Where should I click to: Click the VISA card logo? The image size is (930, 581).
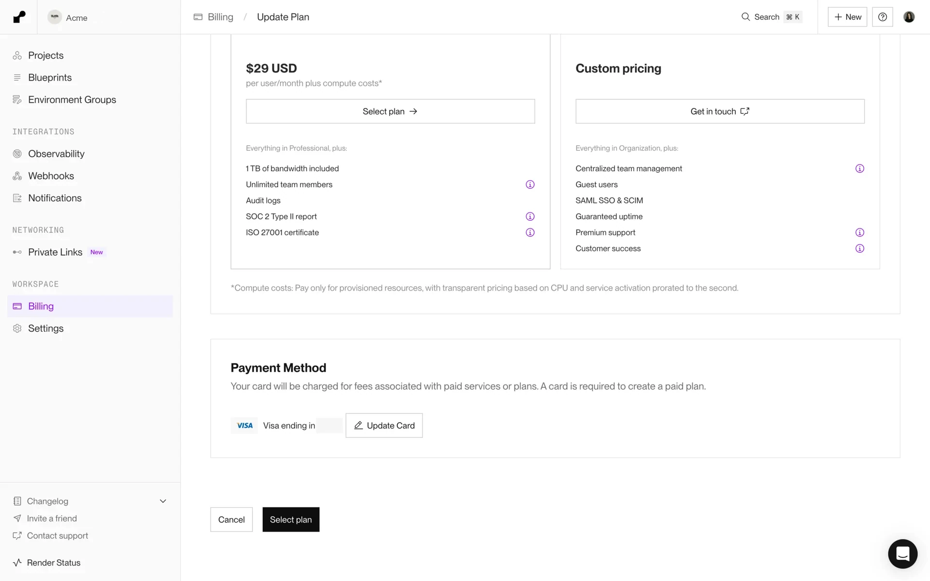tap(245, 426)
